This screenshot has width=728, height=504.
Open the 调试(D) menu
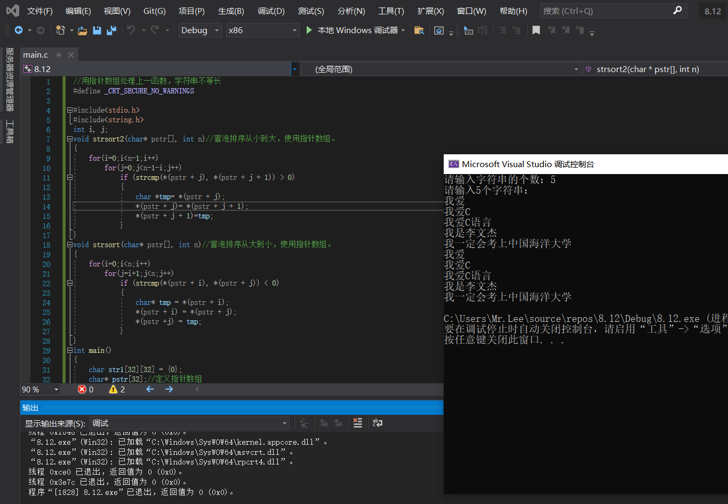click(x=271, y=11)
